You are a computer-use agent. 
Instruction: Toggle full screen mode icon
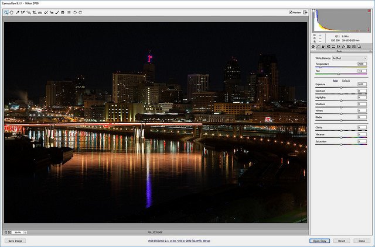pyautogui.click(x=305, y=12)
